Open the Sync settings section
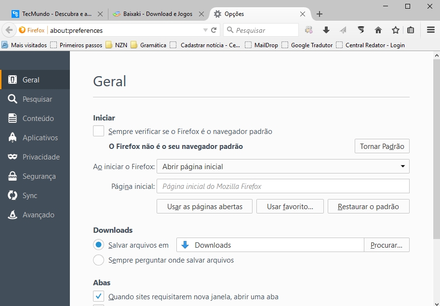 point(32,195)
